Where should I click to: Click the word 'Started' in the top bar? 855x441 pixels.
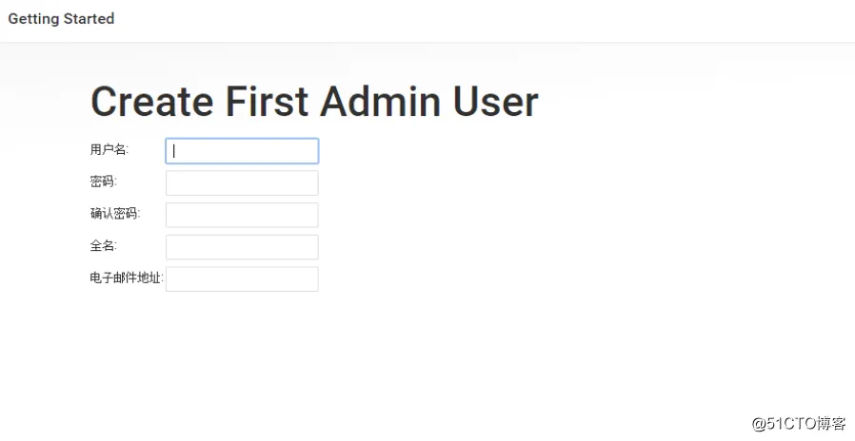(x=89, y=19)
